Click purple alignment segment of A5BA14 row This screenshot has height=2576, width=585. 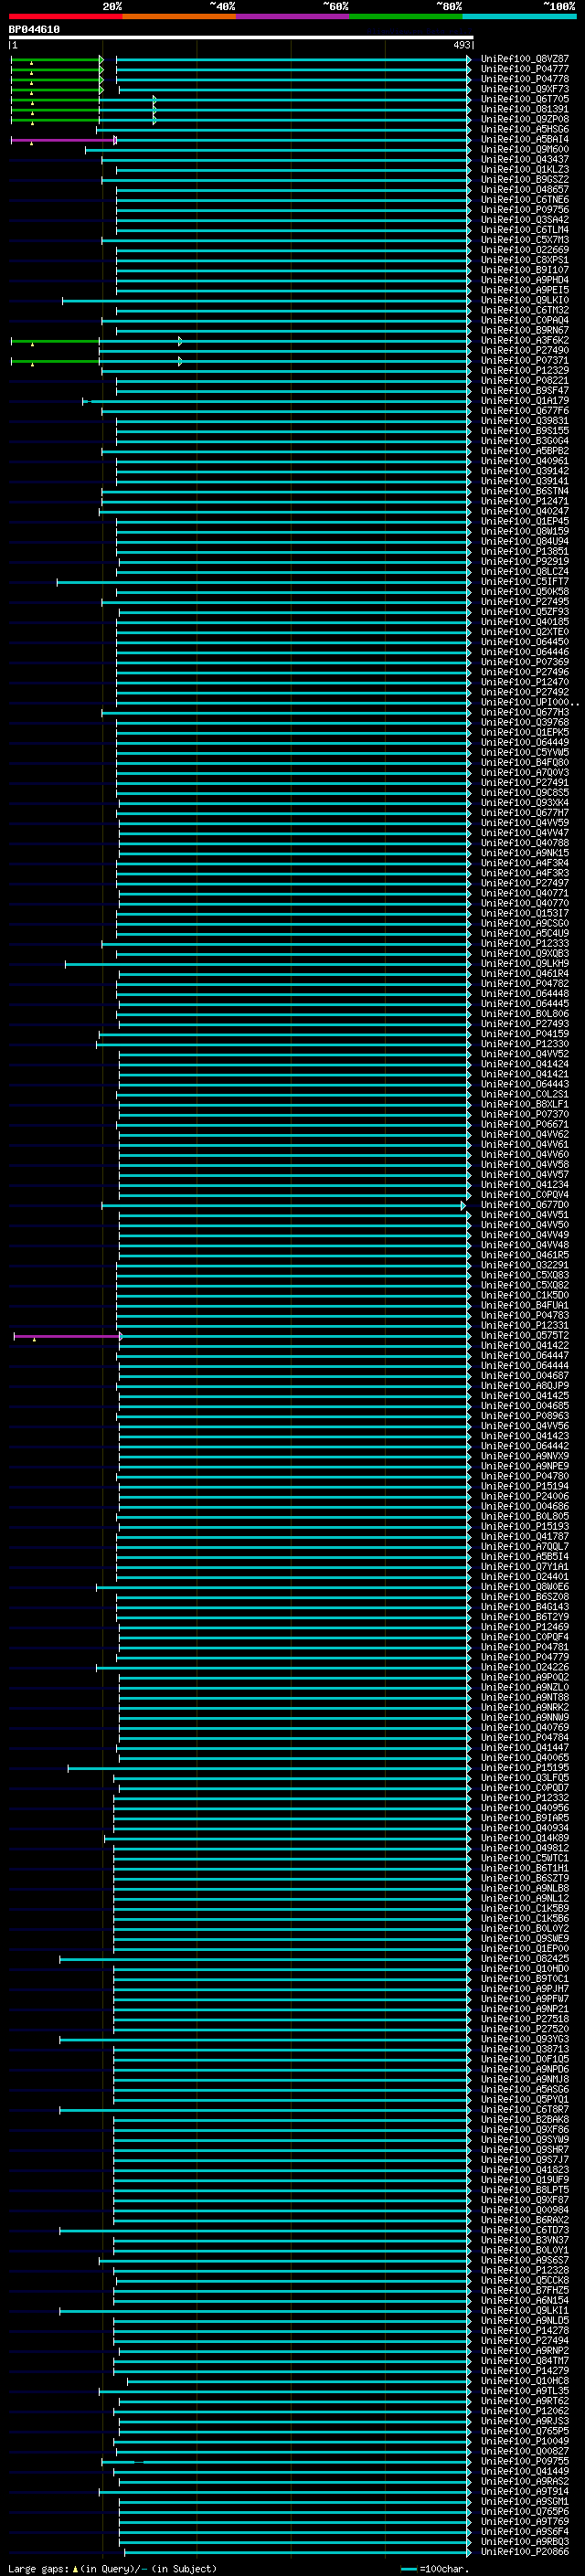click(63, 140)
